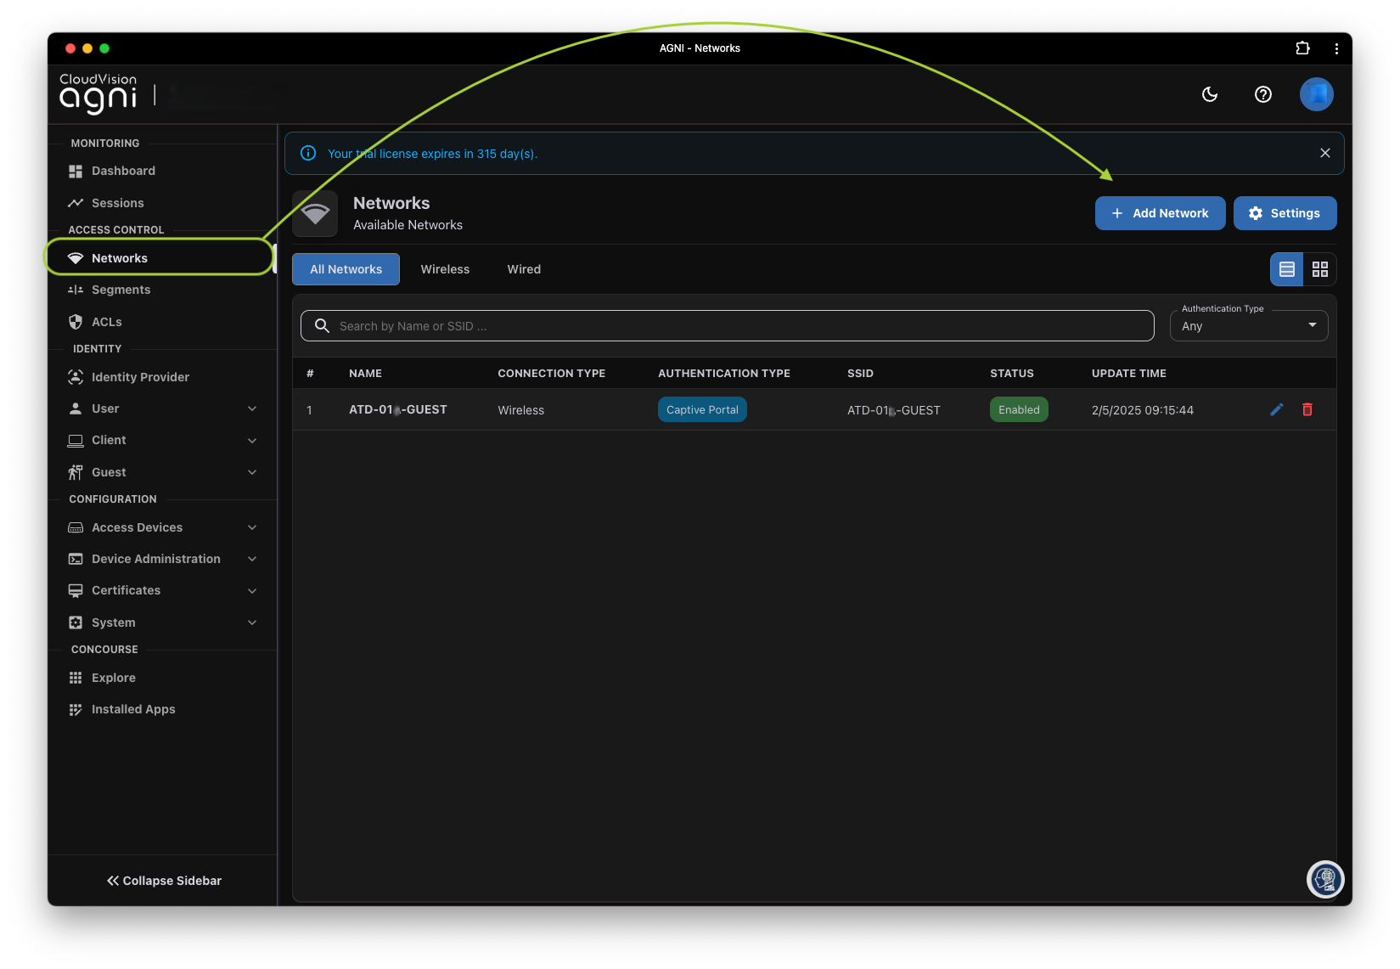Image resolution: width=1400 pixels, height=969 pixels.
Task: Open the help question mark icon
Action: 1263,94
